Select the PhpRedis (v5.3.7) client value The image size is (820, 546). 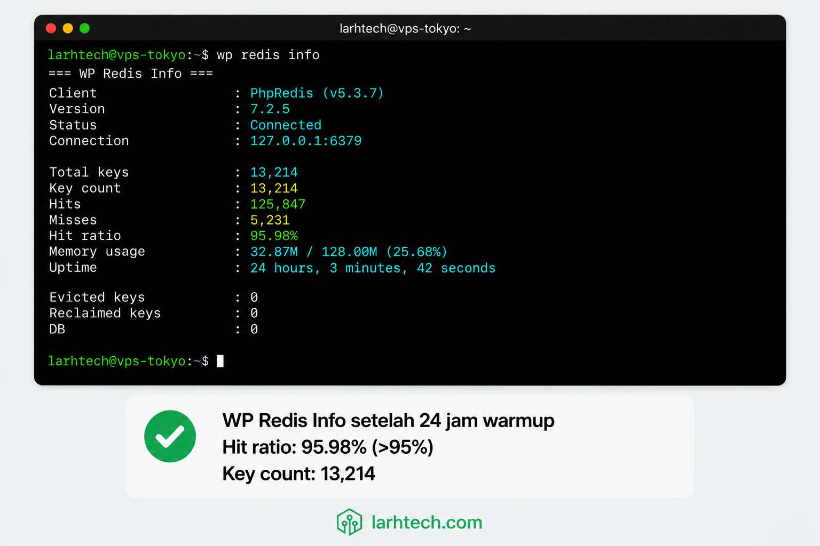coord(317,93)
